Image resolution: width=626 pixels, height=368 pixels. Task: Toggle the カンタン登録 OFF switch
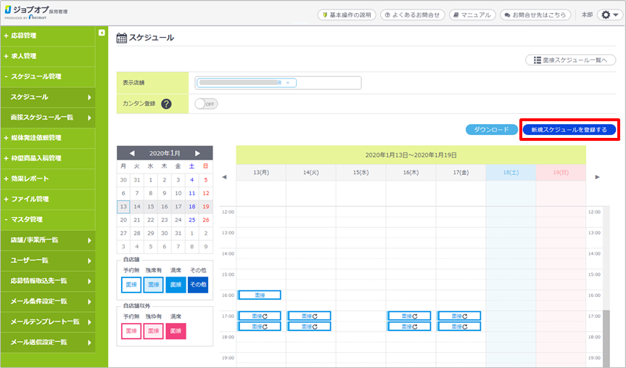coord(207,104)
